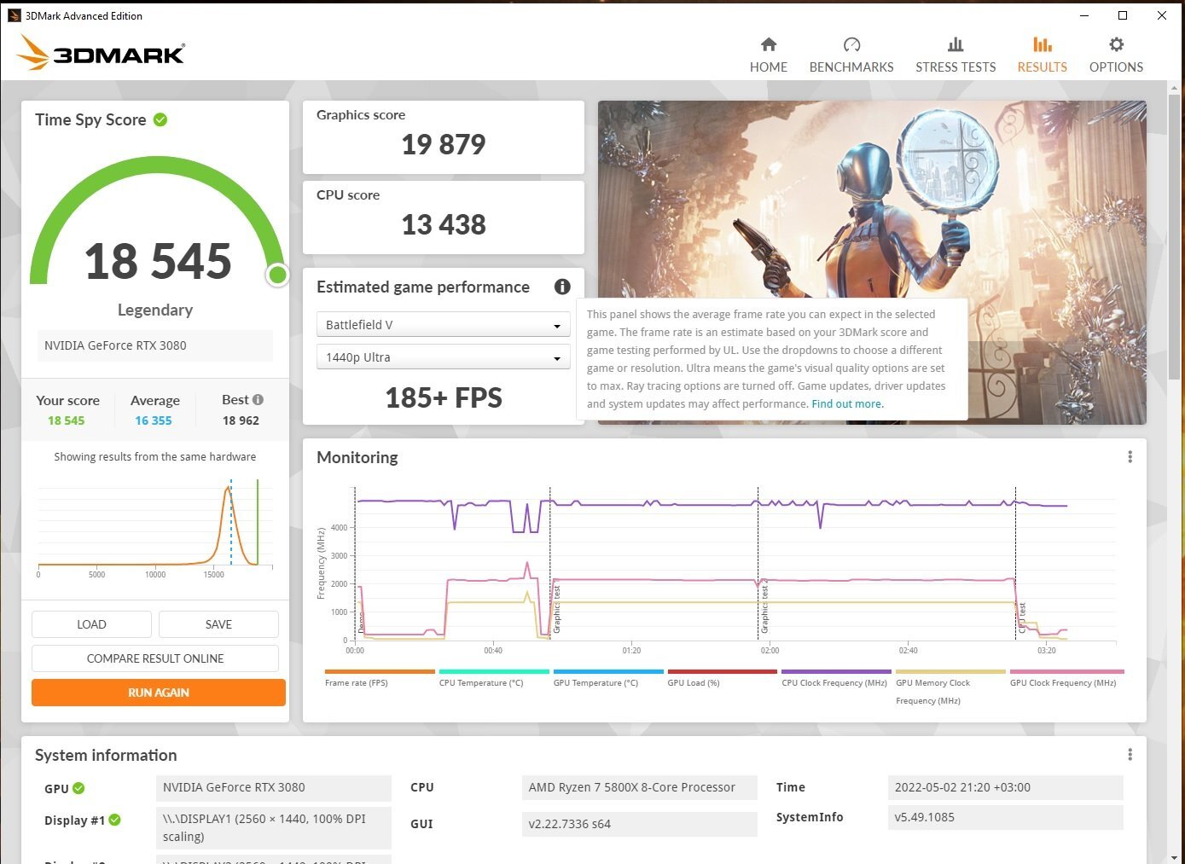Click the Legendary rating label
Screen dimensions: 1185x864
click(155, 310)
